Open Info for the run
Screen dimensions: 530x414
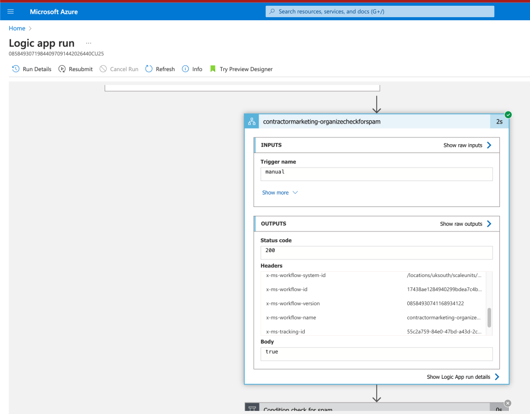point(192,68)
